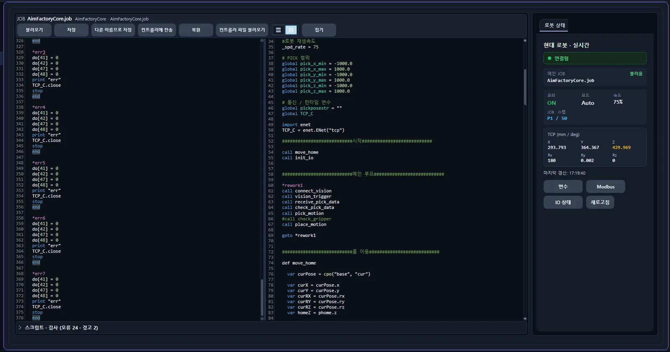670x352 pixels.
Task: Choose 다른 이름으로 저장
Action: [113, 30]
